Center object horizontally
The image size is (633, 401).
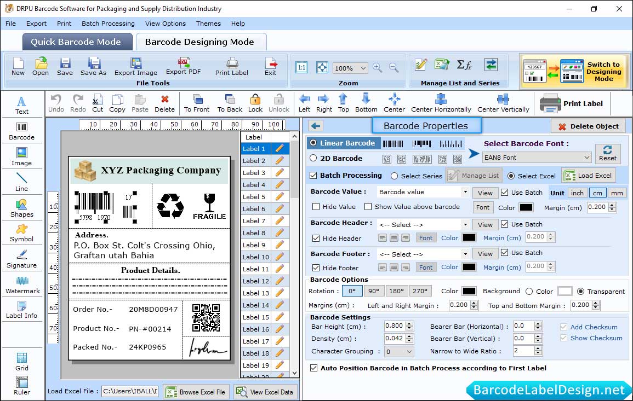pyautogui.click(x=441, y=103)
